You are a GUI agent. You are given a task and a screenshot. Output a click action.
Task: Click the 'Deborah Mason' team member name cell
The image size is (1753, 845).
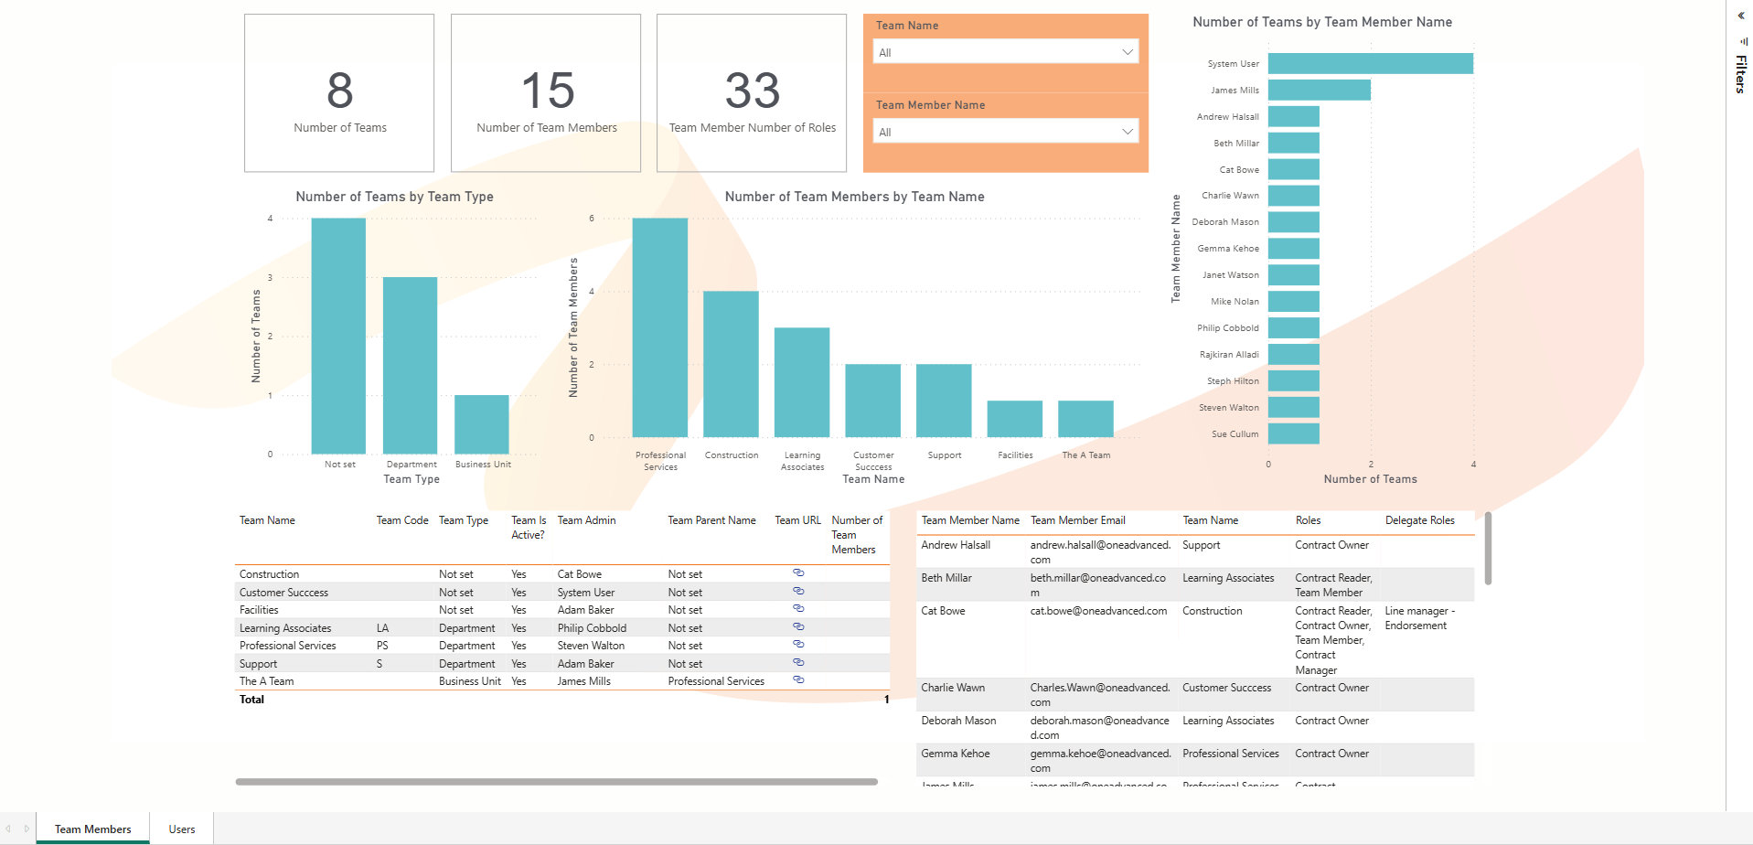tap(958, 721)
